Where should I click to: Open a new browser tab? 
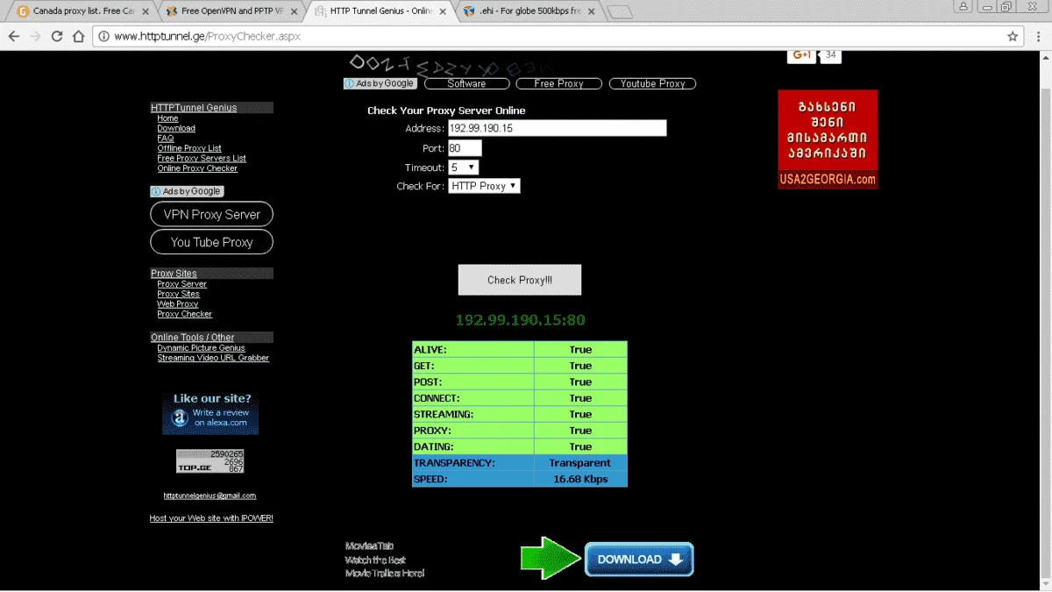point(620,12)
